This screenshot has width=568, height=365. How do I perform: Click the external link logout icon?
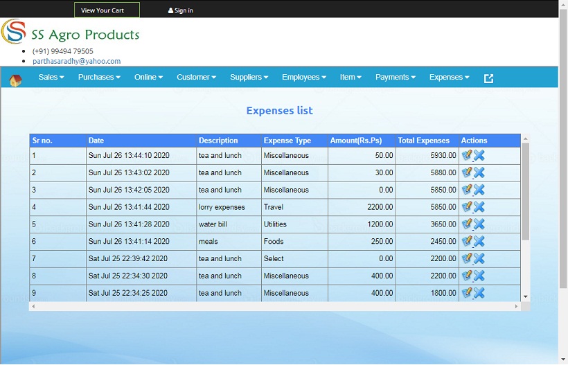coord(488,78)
